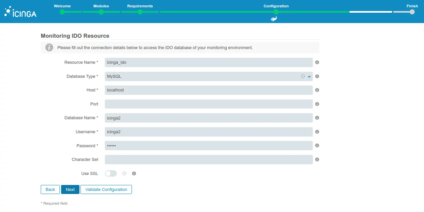The image size is (424, 212).
Task: Click the info icon beside Username
Action: pyautogui.click(x=317, y=132)
